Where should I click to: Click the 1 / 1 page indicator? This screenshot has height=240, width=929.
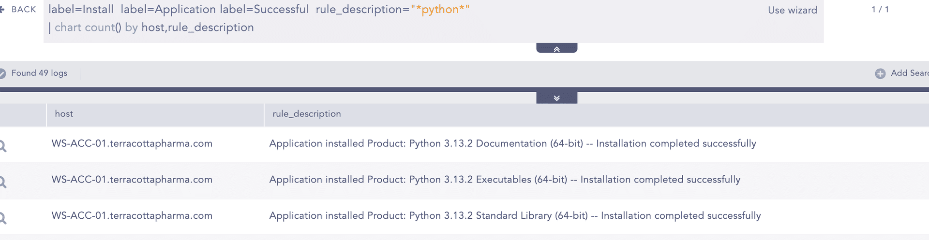coord(880,10)
